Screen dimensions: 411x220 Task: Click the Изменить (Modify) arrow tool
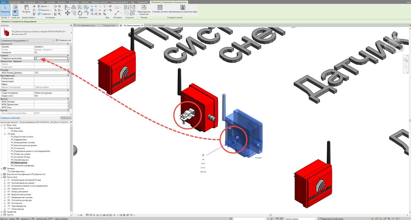coord(5,9)
